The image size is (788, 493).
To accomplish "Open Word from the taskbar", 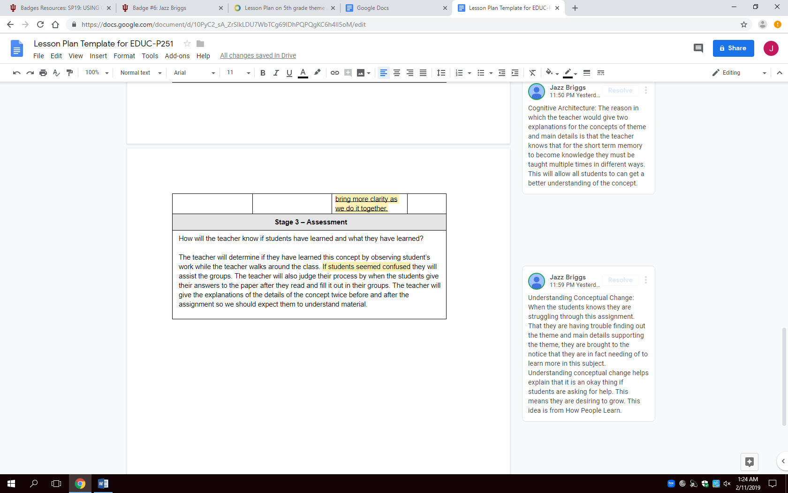I will pos(103,484).
